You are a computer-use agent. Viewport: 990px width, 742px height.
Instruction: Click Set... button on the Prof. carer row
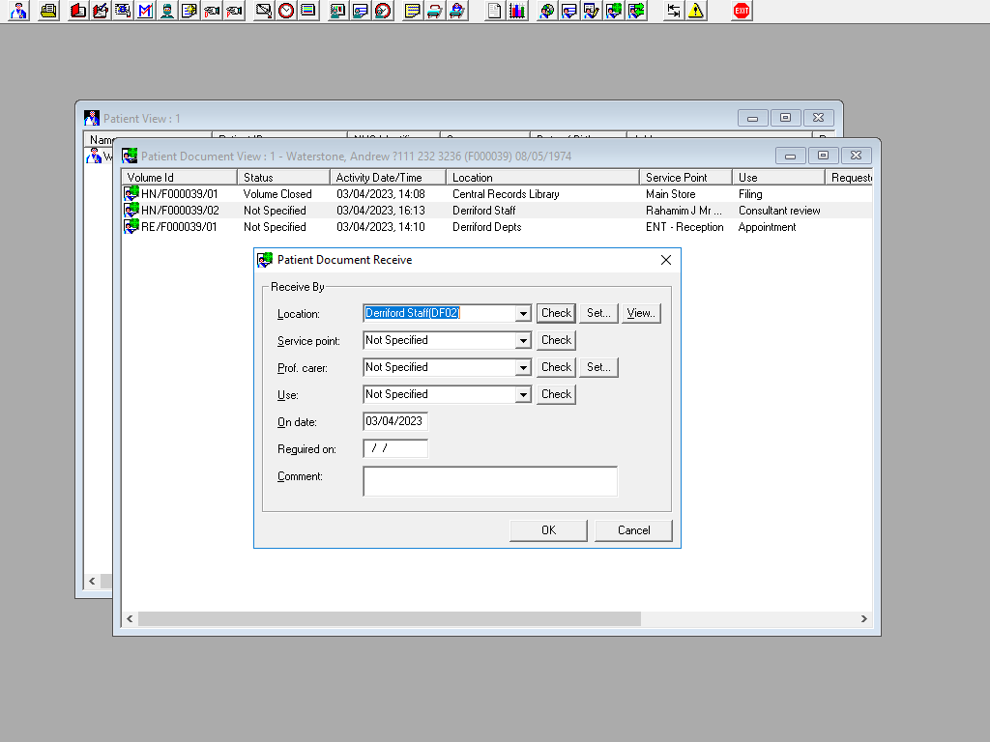(598, 368)
